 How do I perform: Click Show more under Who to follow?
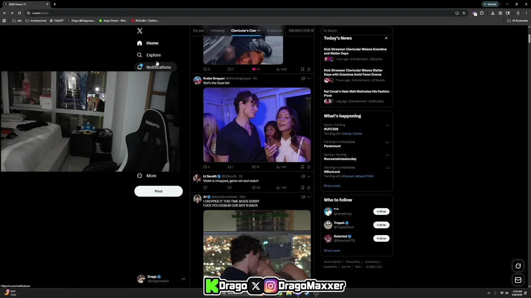click(x=332, y=250)
